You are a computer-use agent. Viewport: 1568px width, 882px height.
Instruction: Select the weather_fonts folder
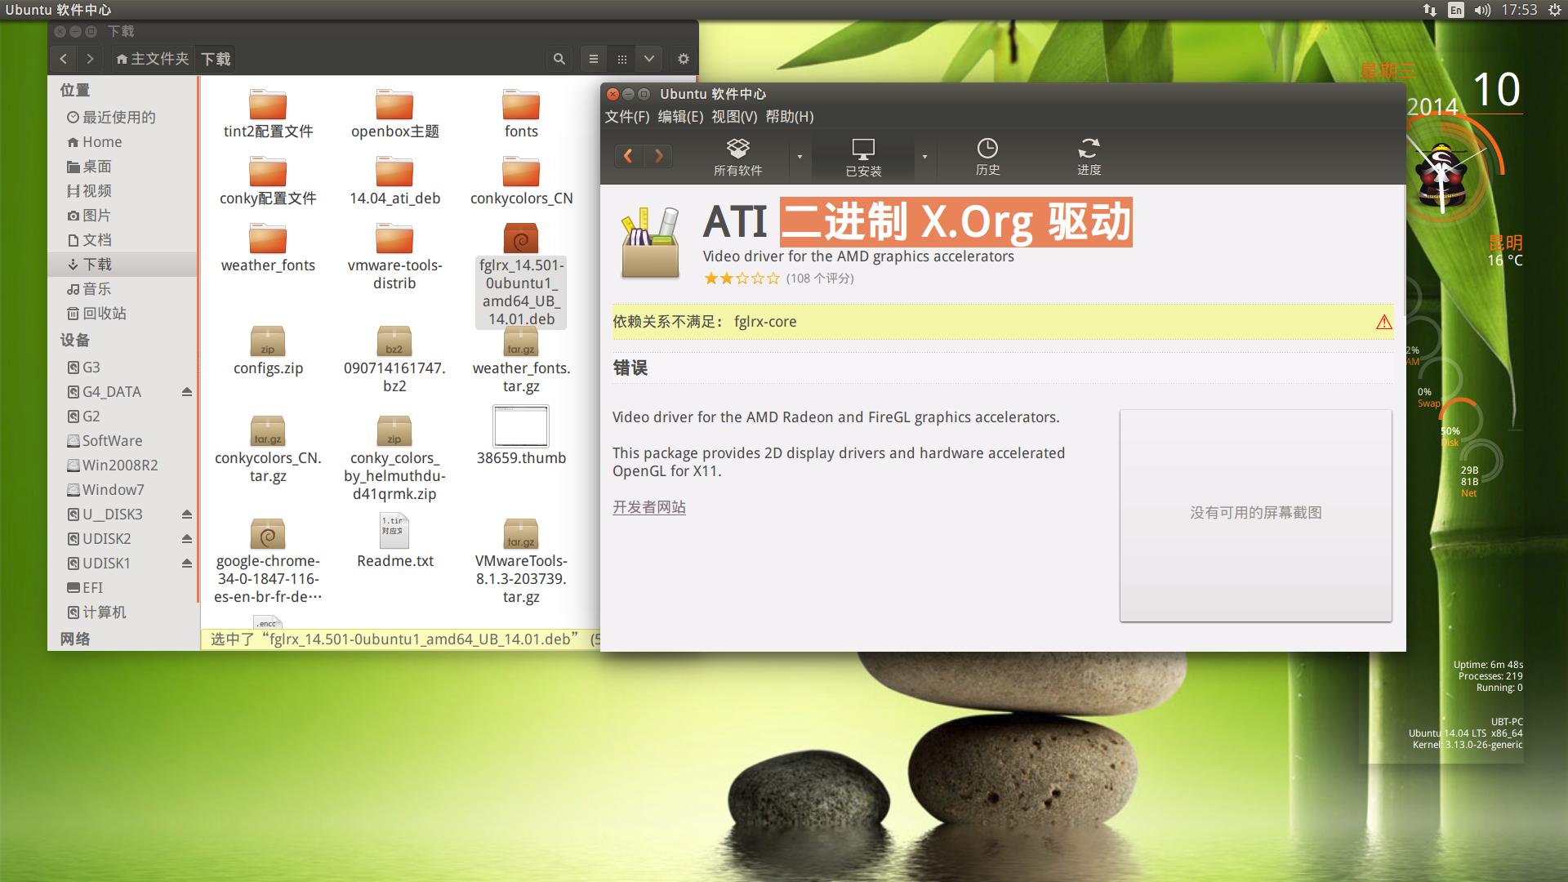268,248
